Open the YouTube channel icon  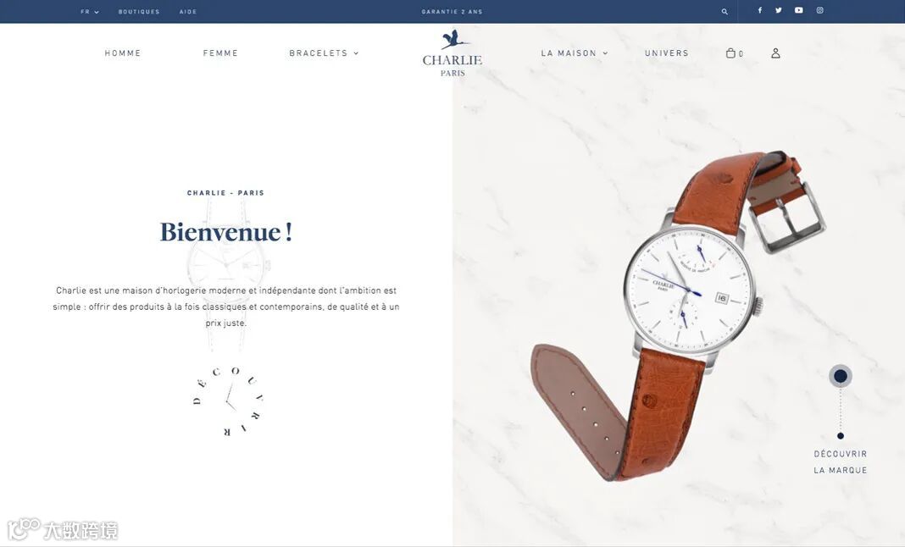(798, 10)
